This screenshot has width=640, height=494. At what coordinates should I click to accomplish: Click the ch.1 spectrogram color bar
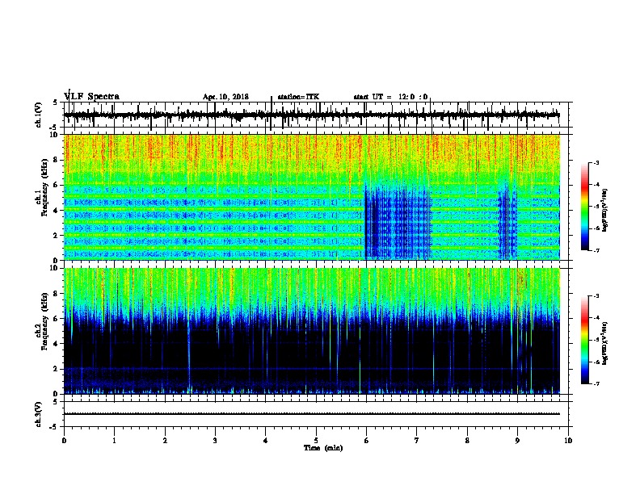coord(585,207)
